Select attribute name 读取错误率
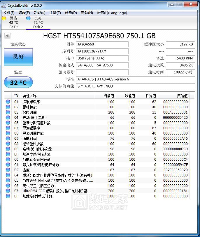Viewport: 200px width, 237px height. (x=31, y=102)
